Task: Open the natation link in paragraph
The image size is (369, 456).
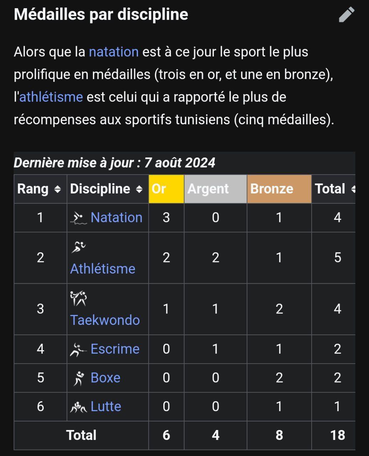Action: (x=114, y=52)
